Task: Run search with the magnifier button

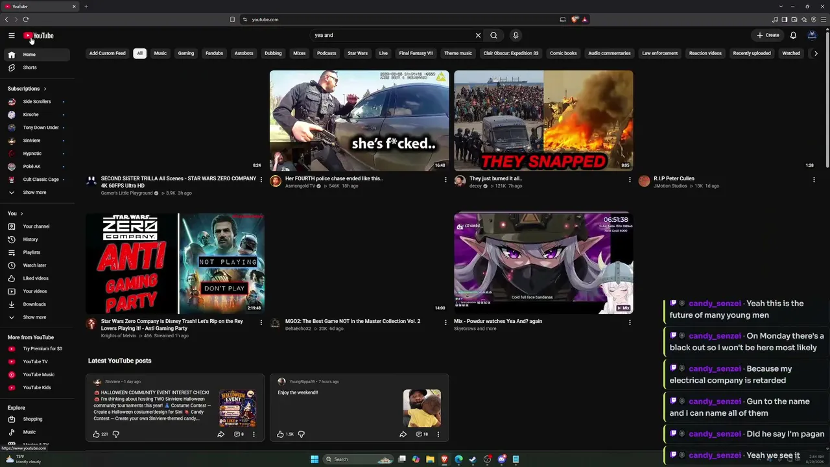Action: (x=494, y=36)
